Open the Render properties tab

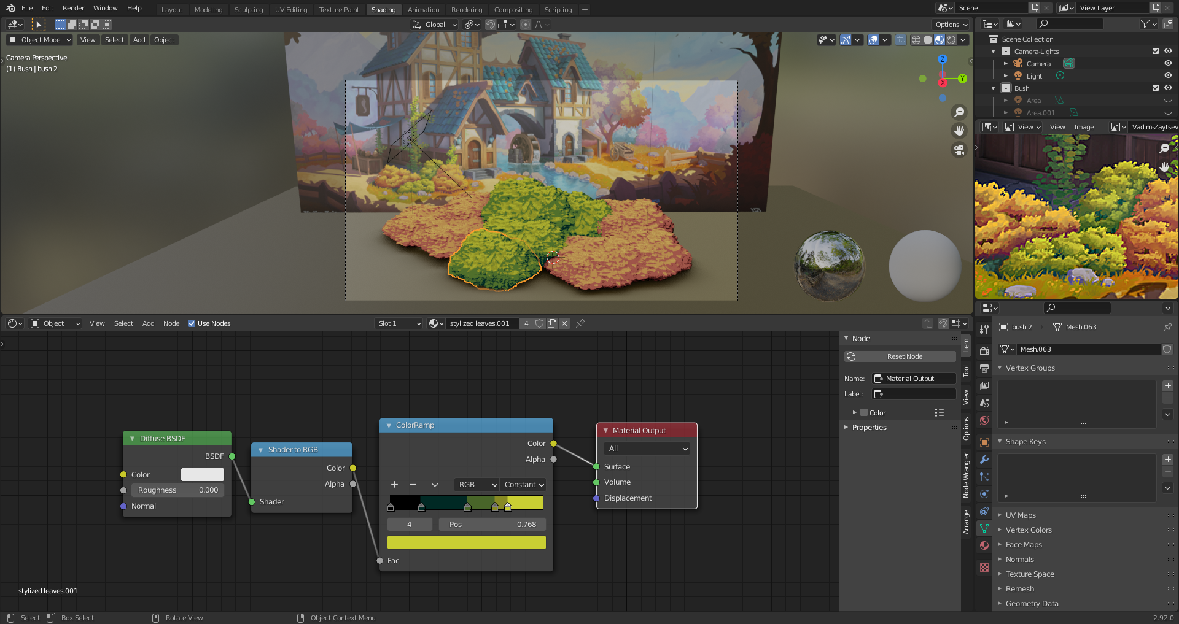tap(984, 352)
